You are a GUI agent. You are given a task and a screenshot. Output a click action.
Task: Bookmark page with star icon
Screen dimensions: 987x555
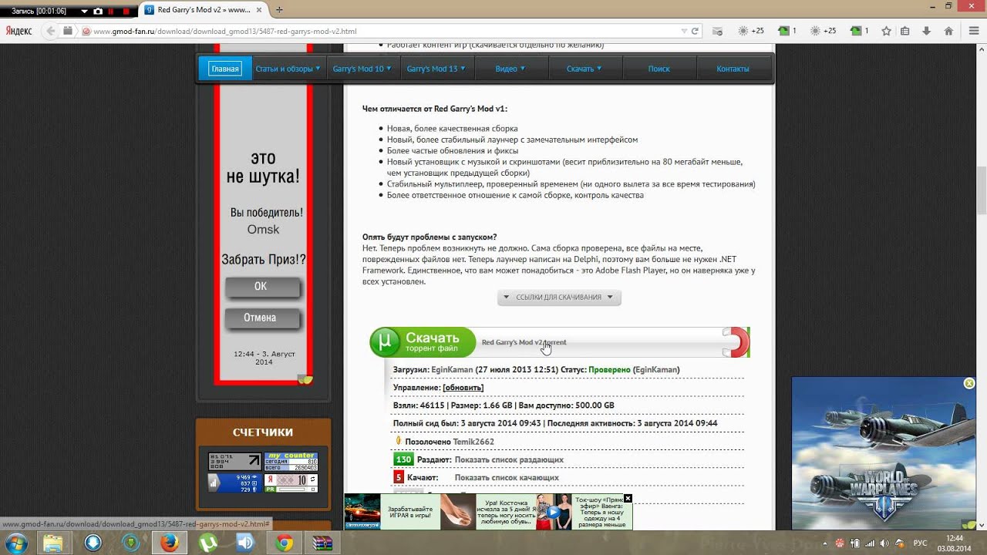(886, 31)
